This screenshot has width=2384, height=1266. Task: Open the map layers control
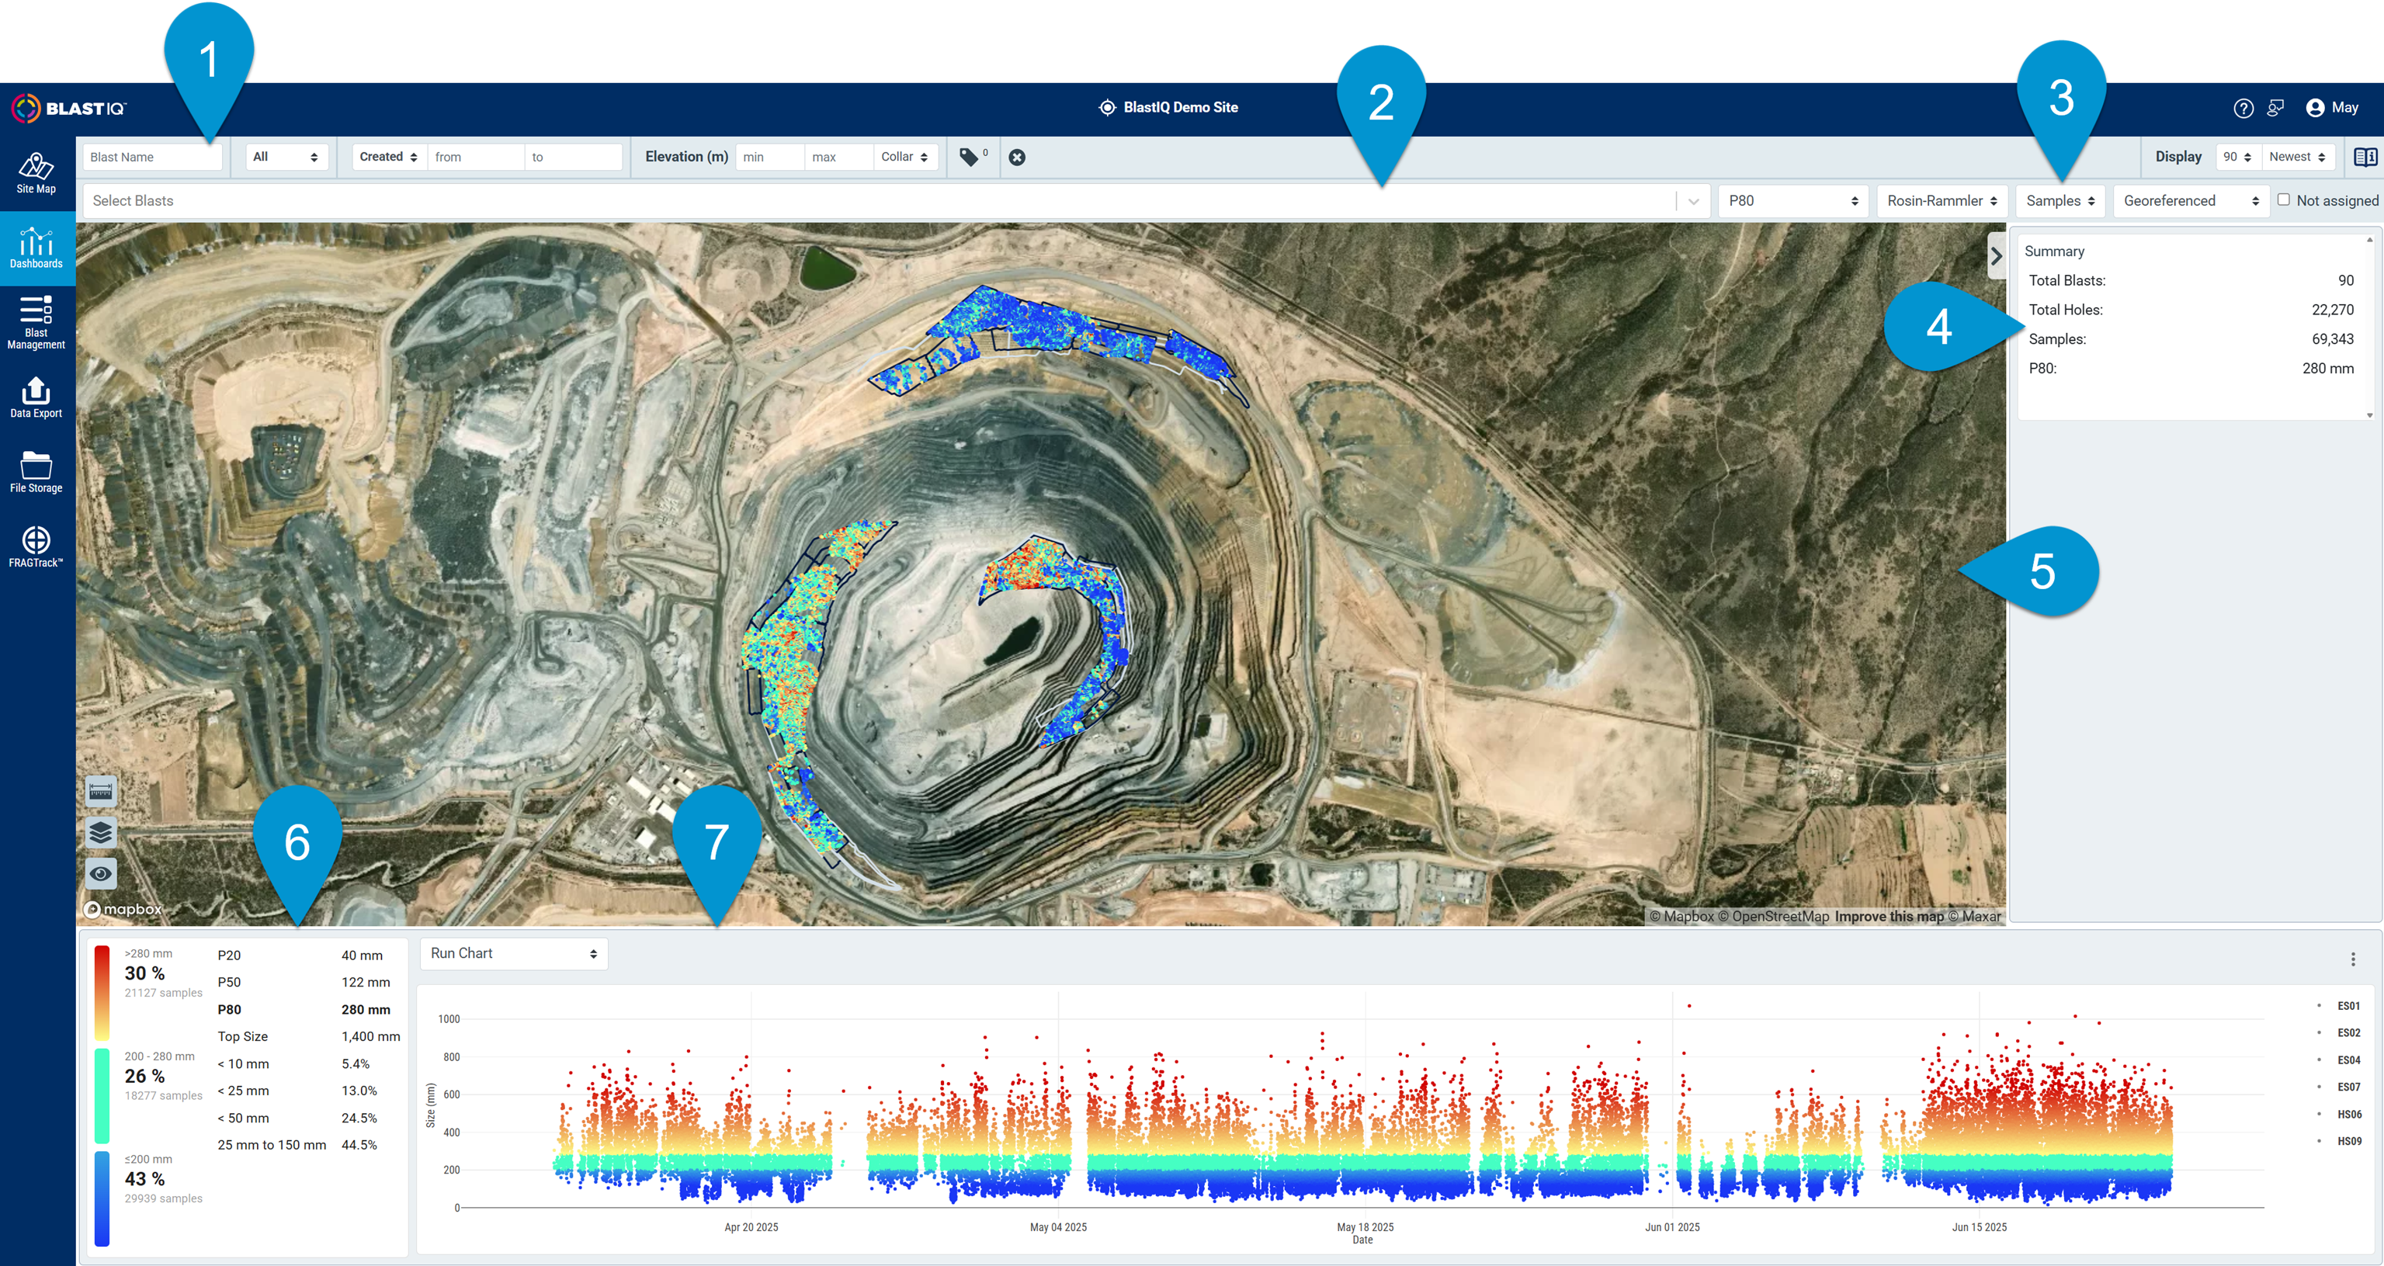(101, 833)
